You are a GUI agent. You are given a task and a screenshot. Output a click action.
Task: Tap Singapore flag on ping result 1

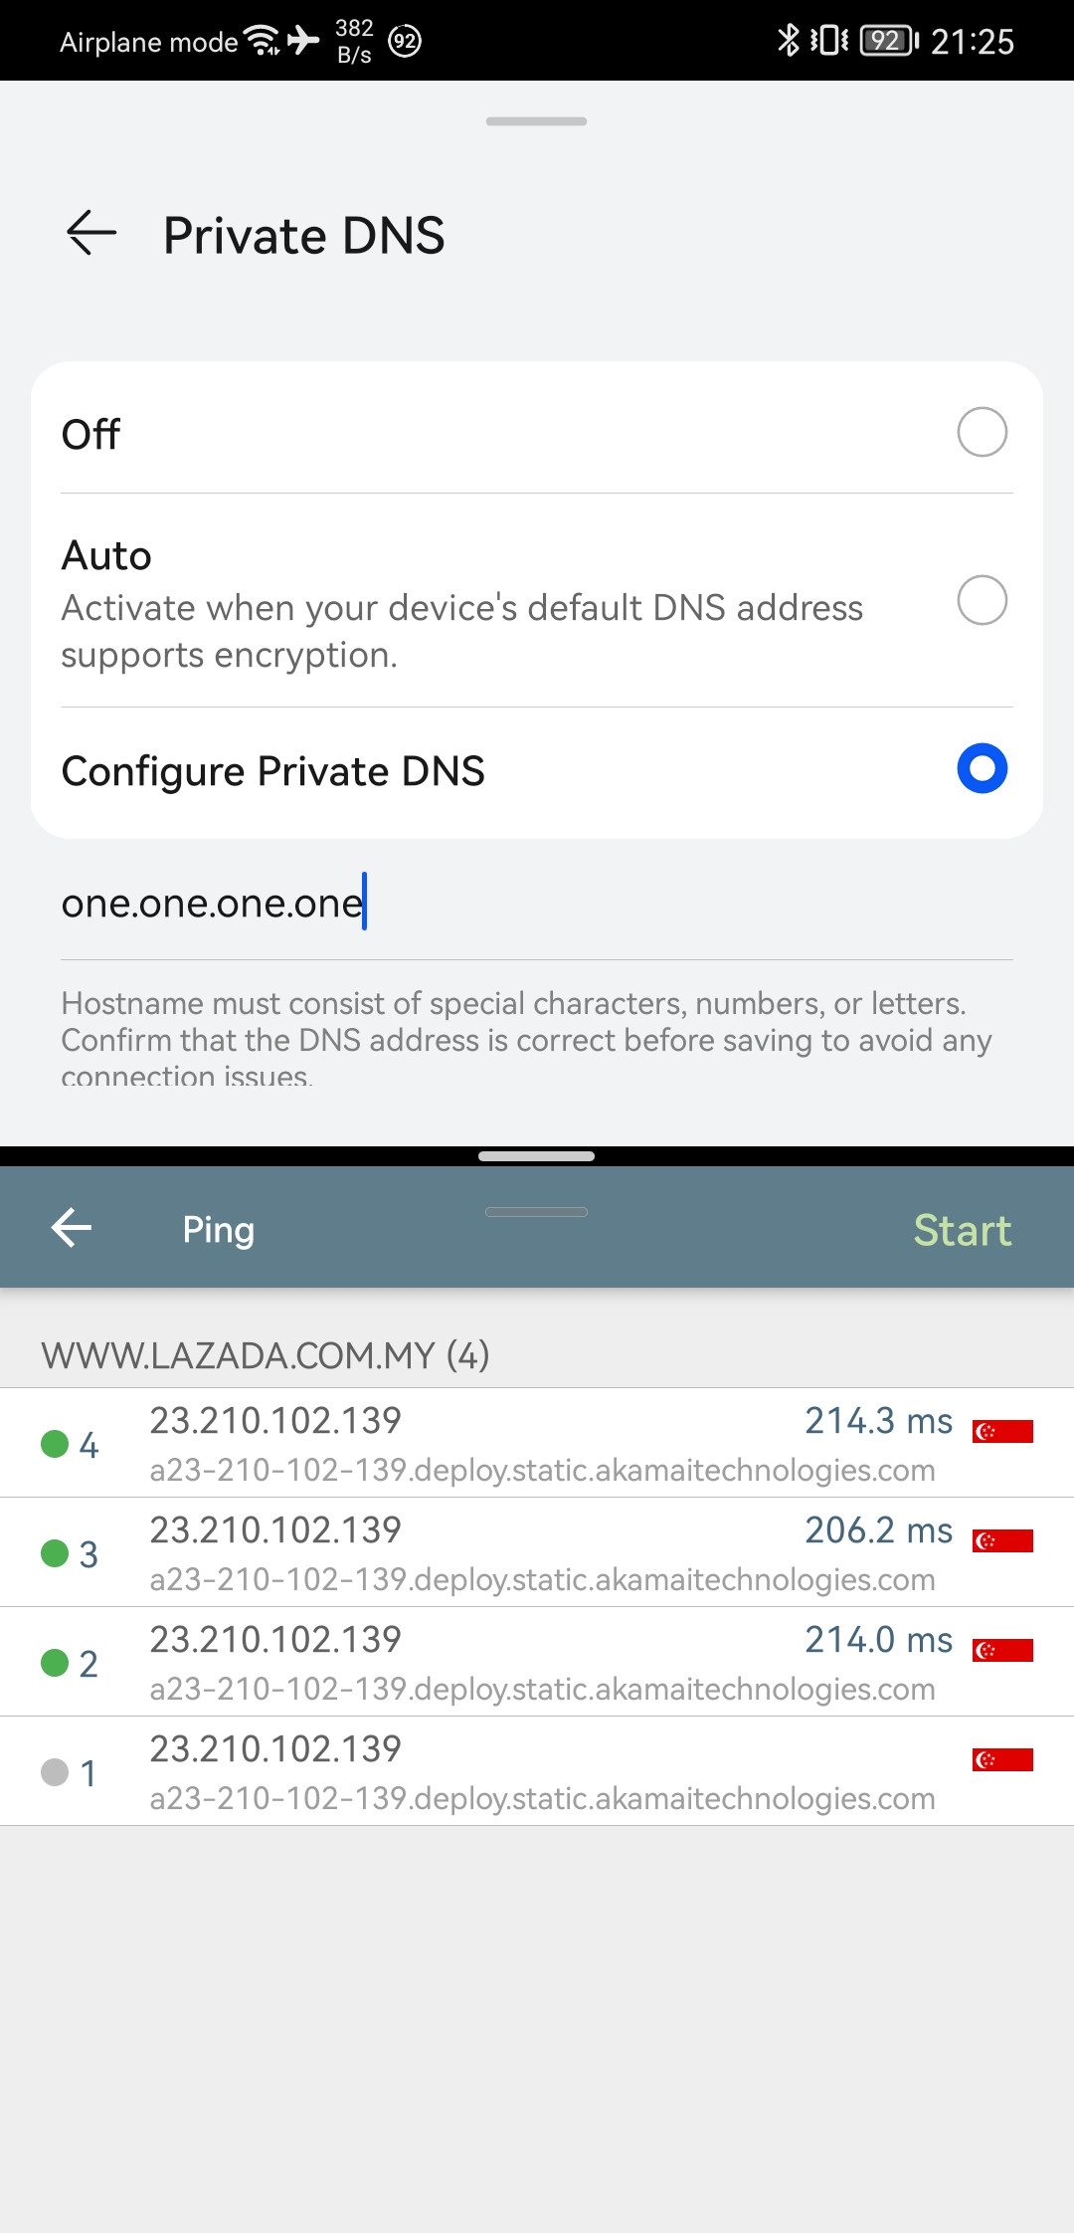pos(1002,1759)
